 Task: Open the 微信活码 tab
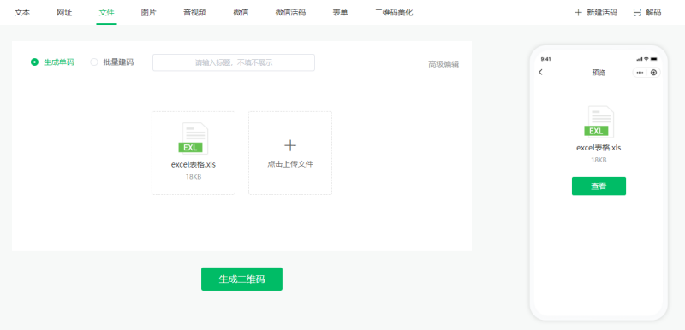[x=290, y=13]
